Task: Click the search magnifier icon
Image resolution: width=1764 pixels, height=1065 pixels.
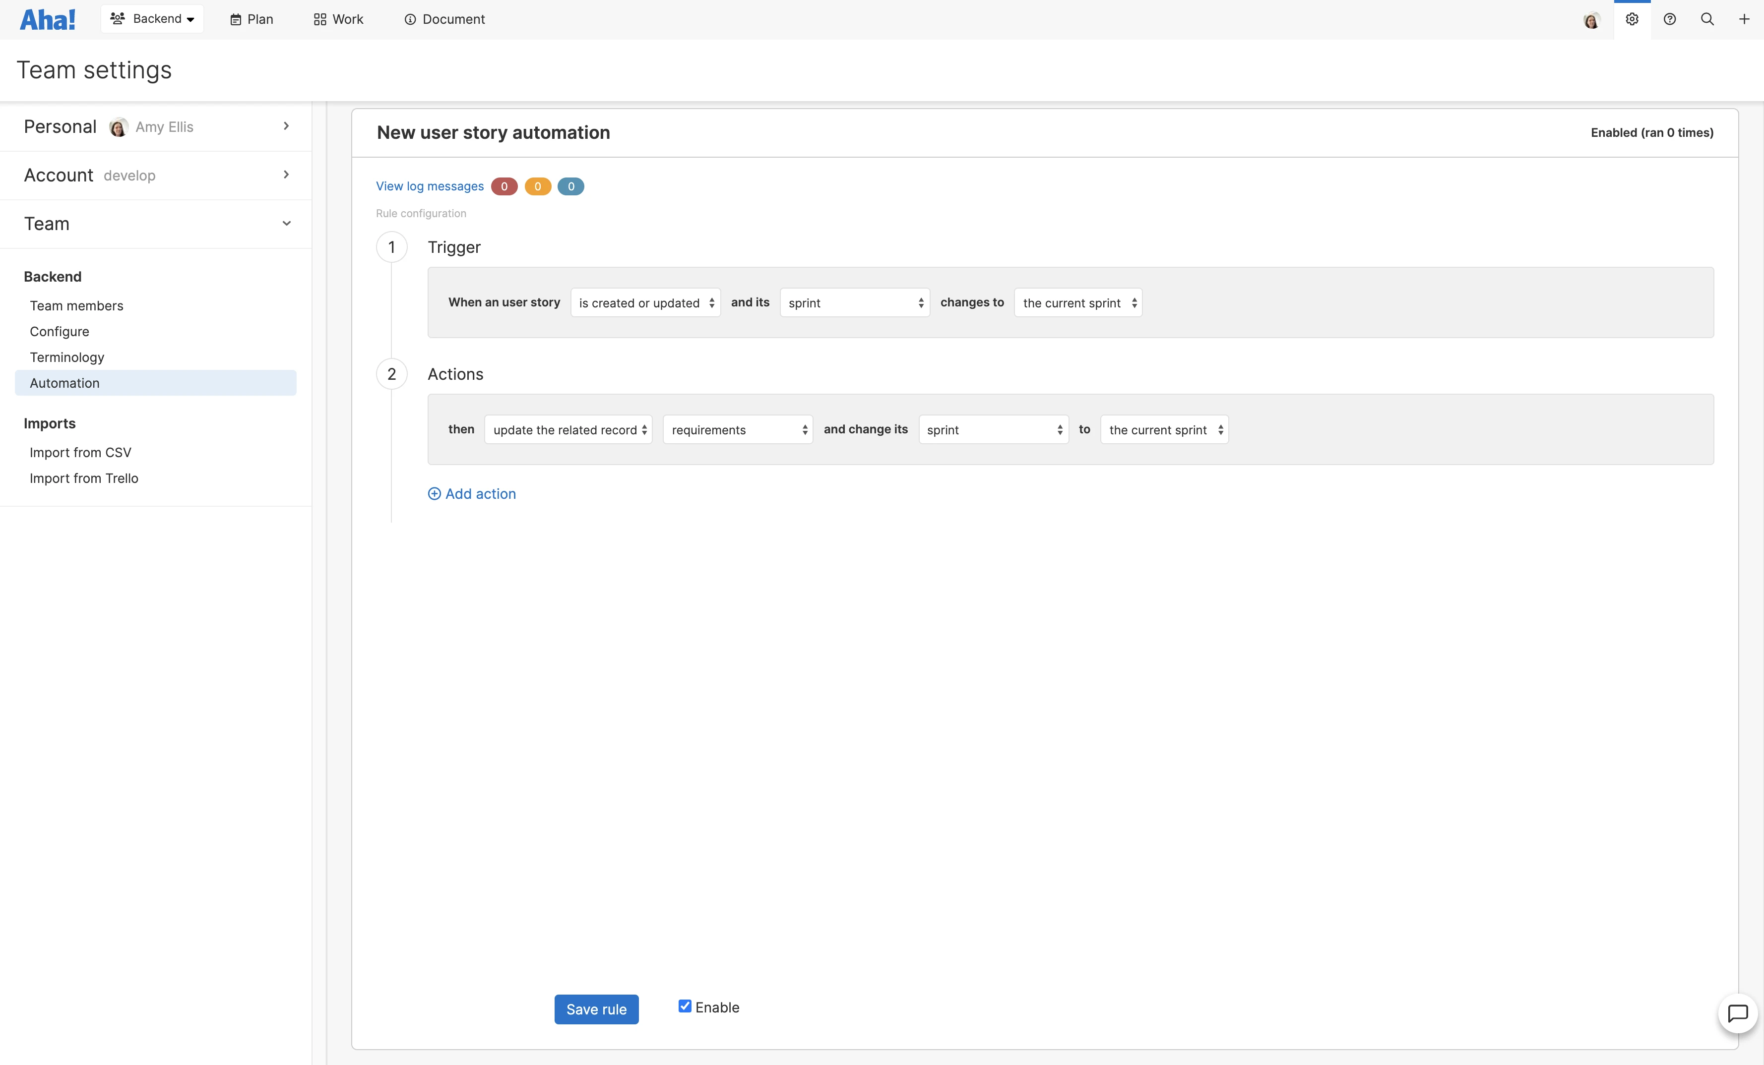Action: (x=1707, y=19)
